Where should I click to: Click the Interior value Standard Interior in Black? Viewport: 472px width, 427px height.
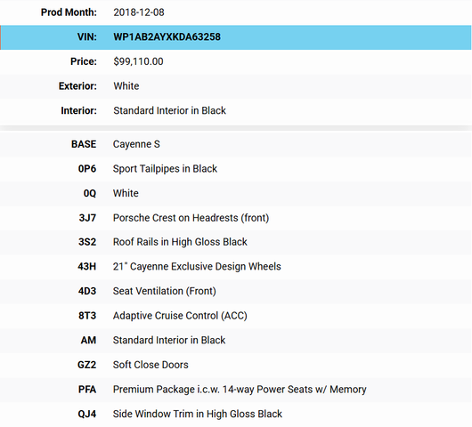pyautogui.click(x=169, y=110)
